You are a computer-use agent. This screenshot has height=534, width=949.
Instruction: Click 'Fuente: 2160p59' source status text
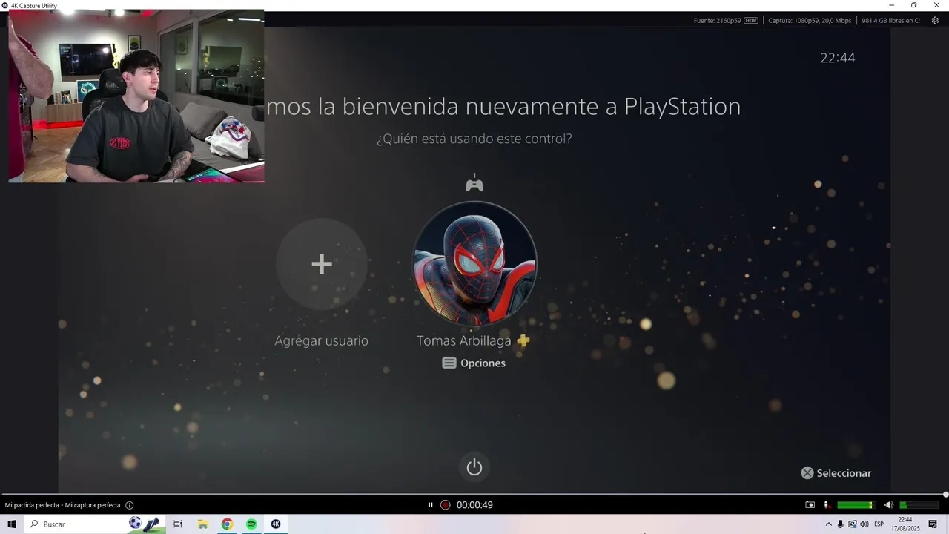coord(717,20)
